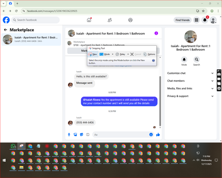Image resolution: width=222 pixels, height=178 pixels.
Task: Click the red record app in taskbar
Action: 47,146
